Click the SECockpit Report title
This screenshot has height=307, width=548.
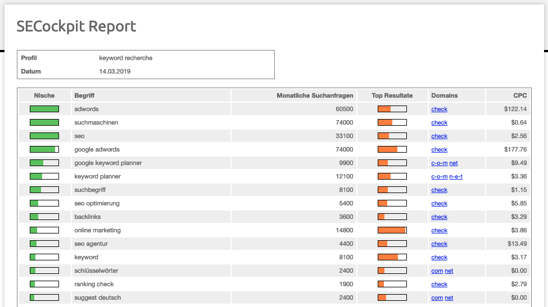coord(76,26)
